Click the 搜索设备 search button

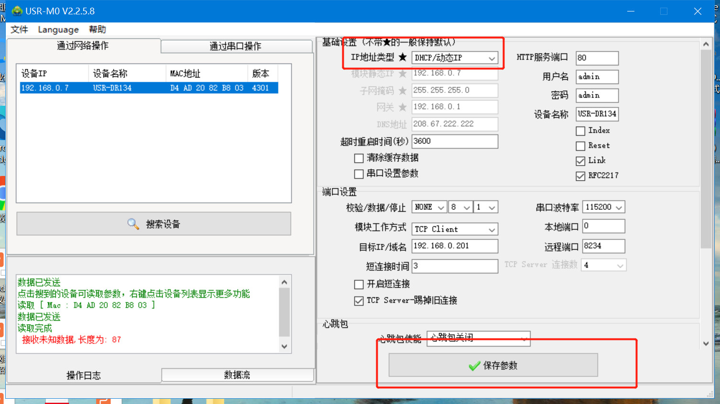(x=154, y=224)
